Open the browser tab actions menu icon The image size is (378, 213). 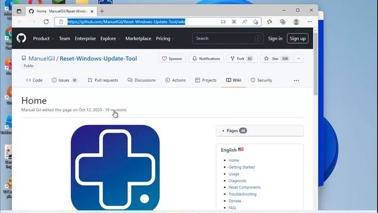[x=19, y=11]
